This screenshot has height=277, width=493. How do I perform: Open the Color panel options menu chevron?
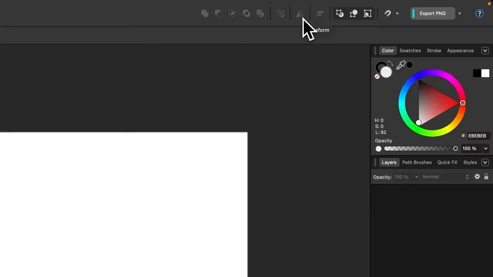point(485,51)
